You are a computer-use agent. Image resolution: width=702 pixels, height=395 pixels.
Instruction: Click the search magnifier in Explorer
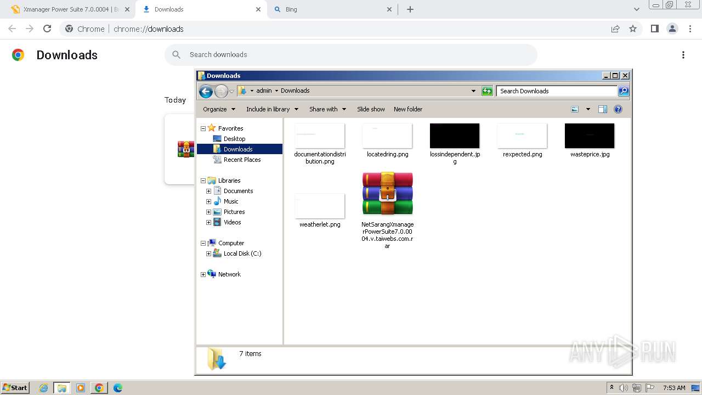[x=624, y=91]
